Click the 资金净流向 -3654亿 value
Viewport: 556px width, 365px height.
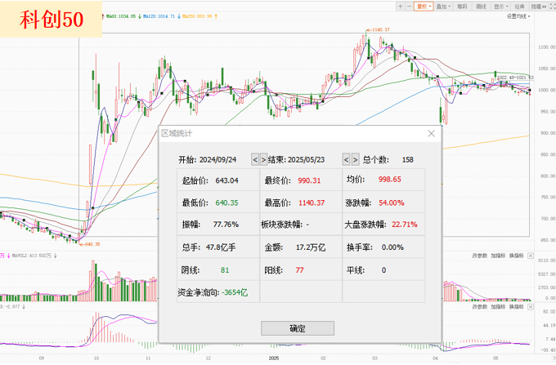(235, 293)
